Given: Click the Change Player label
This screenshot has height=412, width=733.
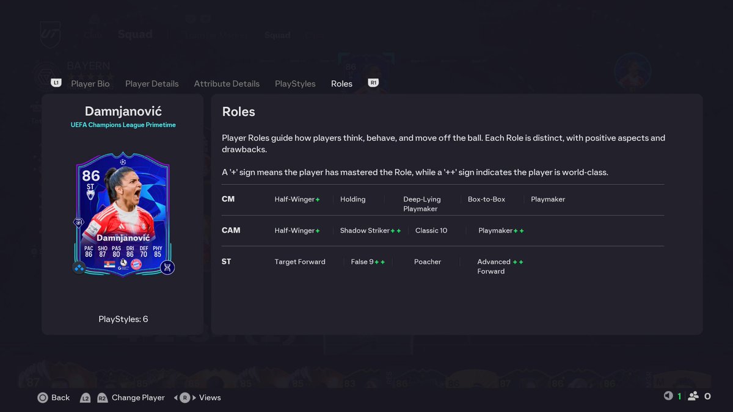Looking at the screenshot, I should coord(138,397).
